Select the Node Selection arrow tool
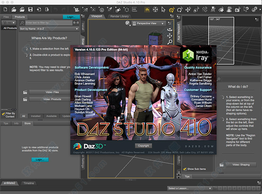The image size is (262, 194). click(163, 10)
